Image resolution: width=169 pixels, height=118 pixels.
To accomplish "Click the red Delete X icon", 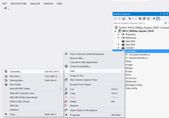I will pos(66,101).
